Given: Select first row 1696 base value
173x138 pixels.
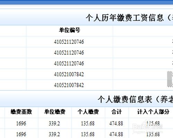Looking at the screenshot, I should click(21, 124).
